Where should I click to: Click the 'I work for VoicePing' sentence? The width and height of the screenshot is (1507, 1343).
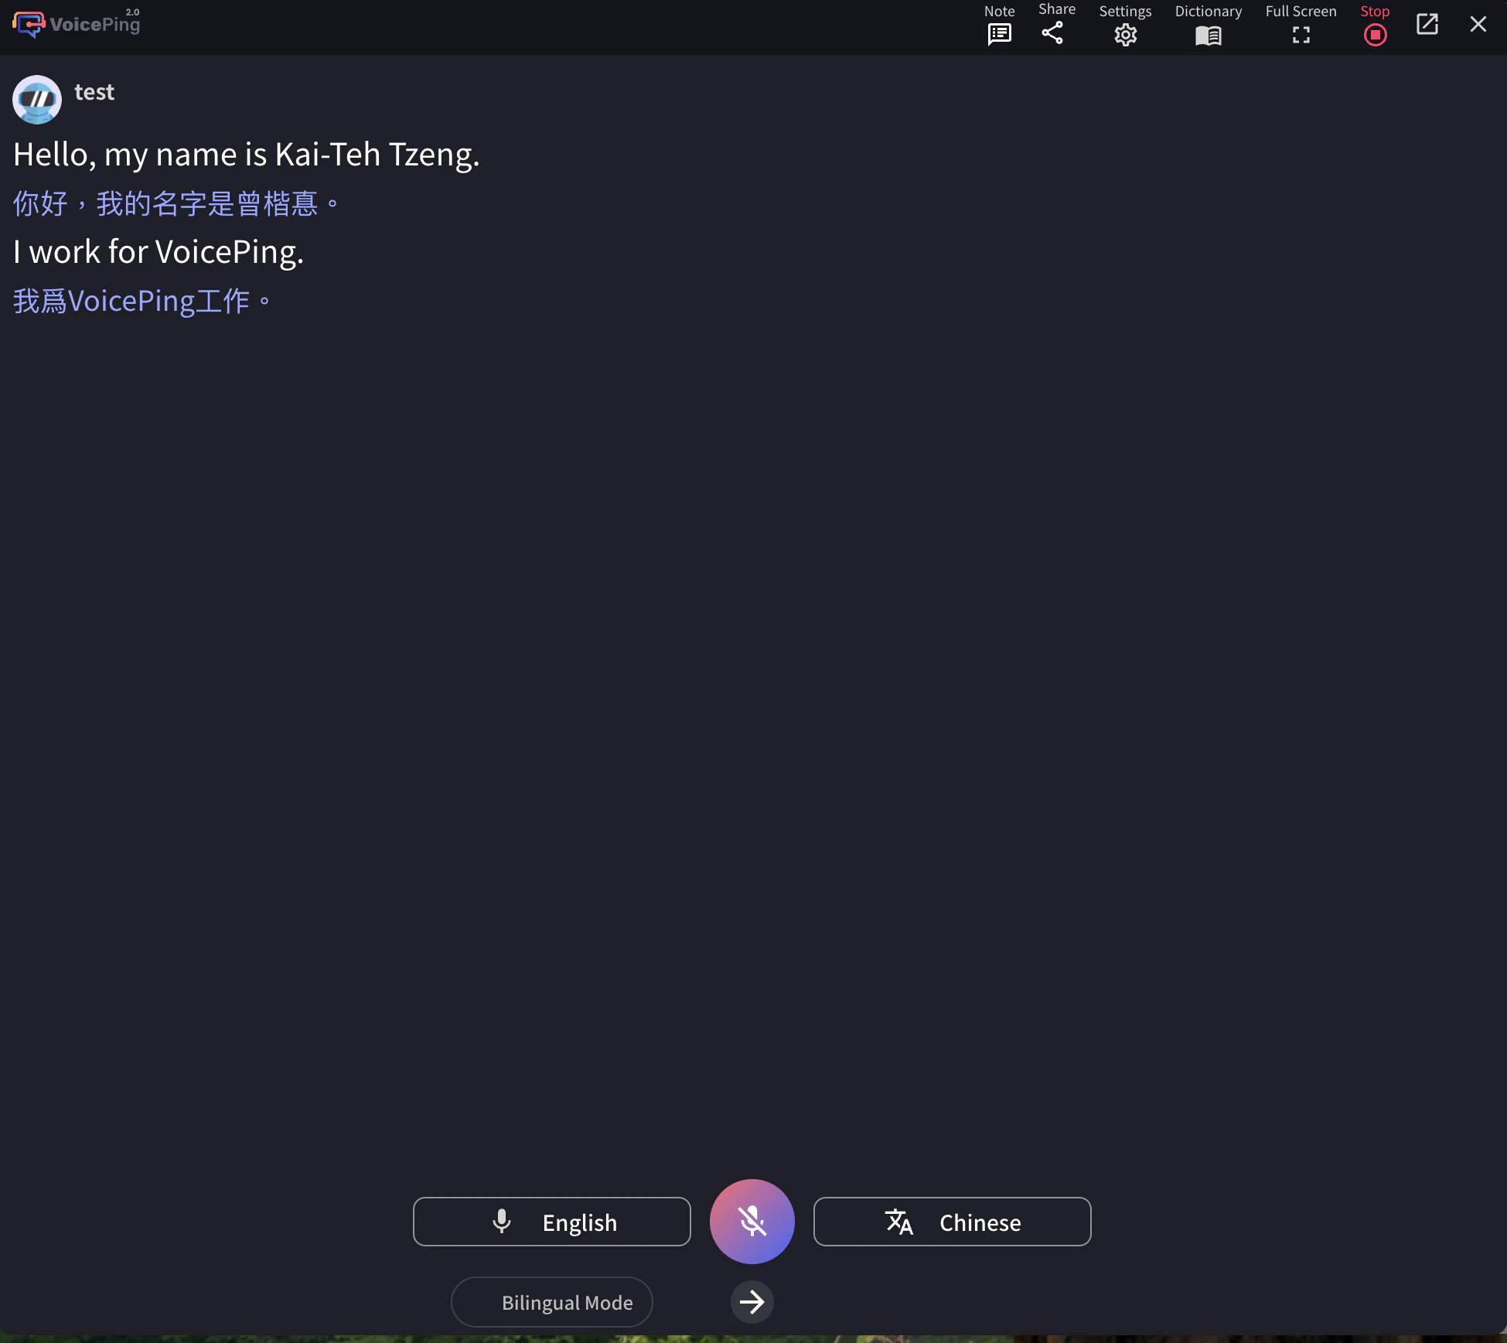coord(159,252)
